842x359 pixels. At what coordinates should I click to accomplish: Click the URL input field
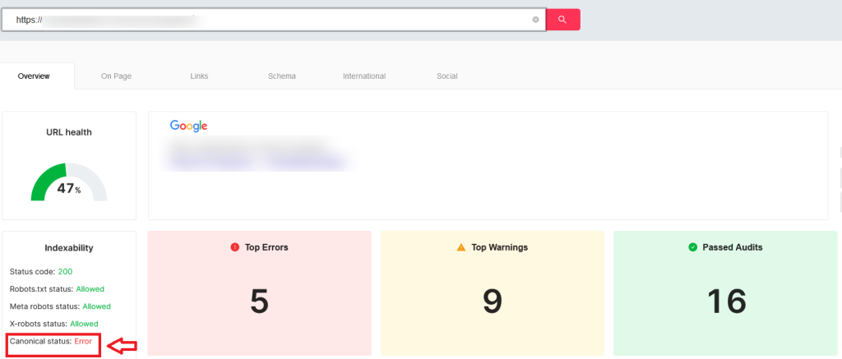[x=273, y=20]
